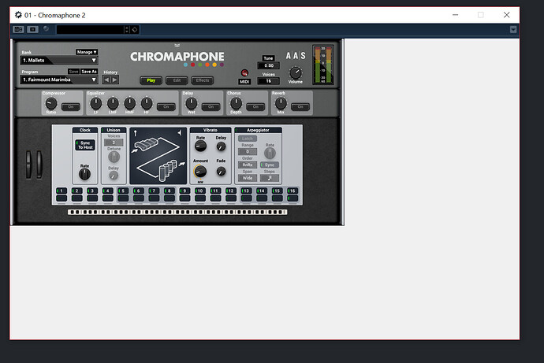
Task: Click the Chorus Depth knob
Action: (x=236, y=103)
